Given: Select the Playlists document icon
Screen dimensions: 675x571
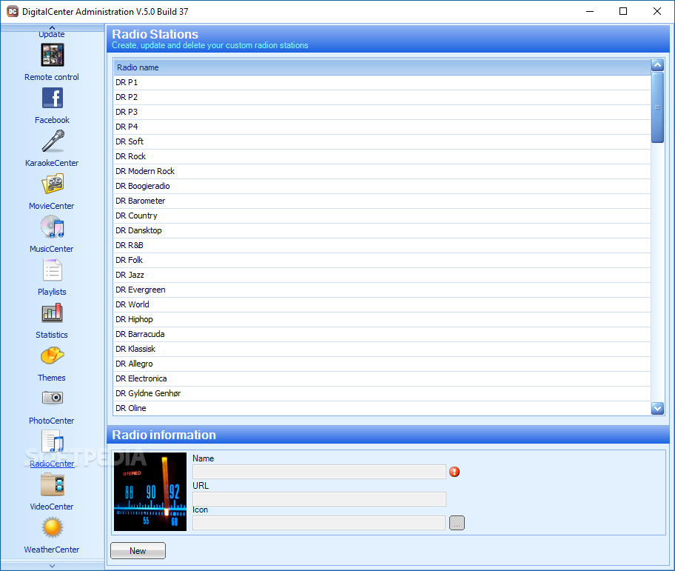Looking at the screenshot, I should point(53,270).
